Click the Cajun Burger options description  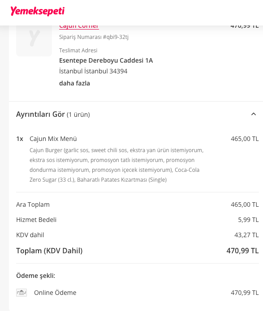[116, 165]
